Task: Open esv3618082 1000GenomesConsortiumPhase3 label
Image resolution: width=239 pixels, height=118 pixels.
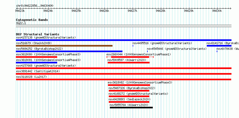Action: pyautogui.click(x=140, y=82)
